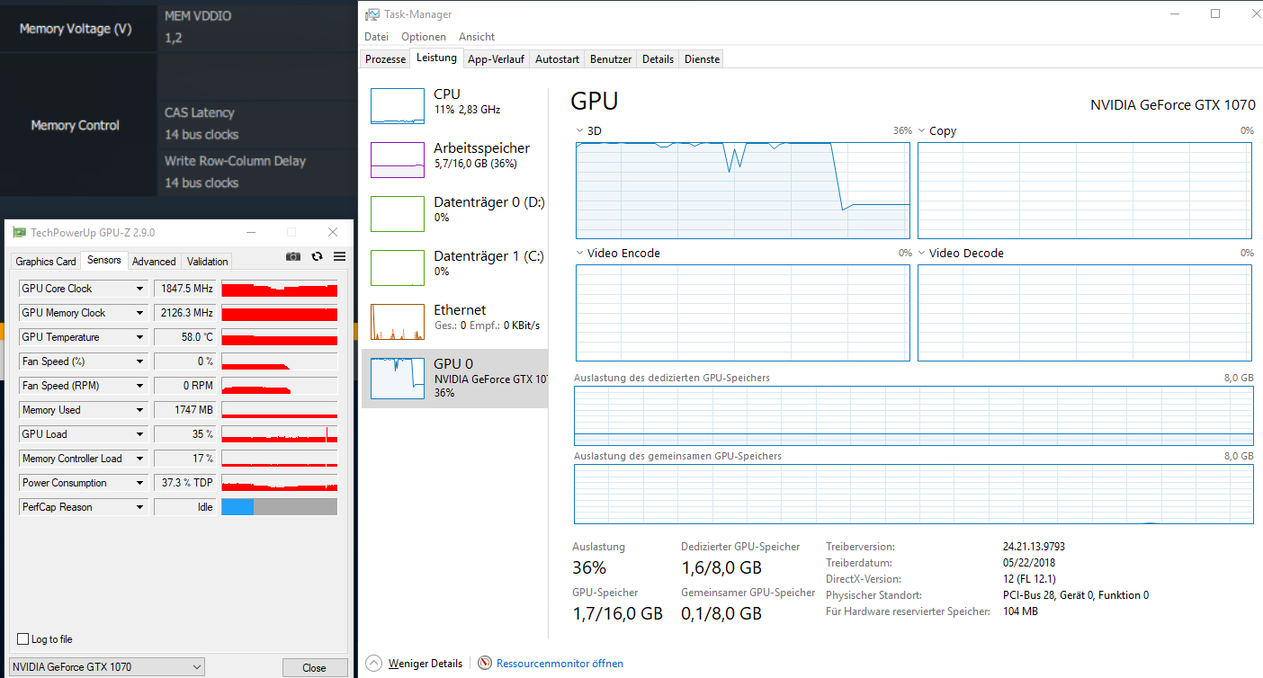Open the PerfCap Reason sensor dropdown
This screenshot has height=678, width=1263.
pyautogui.click(x=139, y=507)
